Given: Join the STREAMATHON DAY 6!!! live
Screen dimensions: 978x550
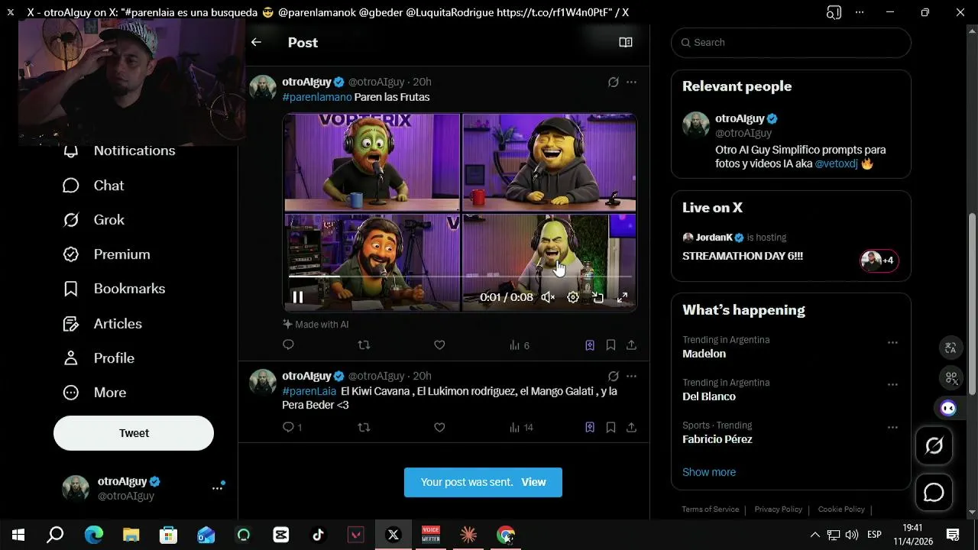Looking at the screenshot, I should click(x=743, y=256).
